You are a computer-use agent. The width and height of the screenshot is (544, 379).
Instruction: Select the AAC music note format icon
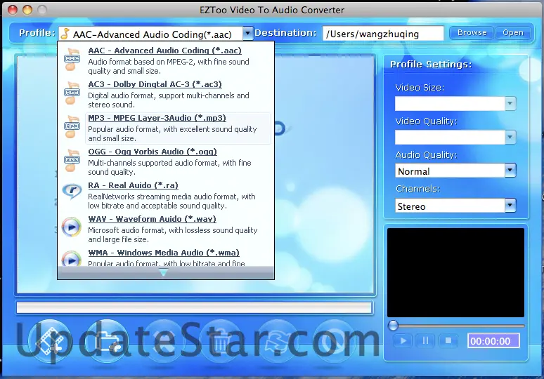pos(72,59)
